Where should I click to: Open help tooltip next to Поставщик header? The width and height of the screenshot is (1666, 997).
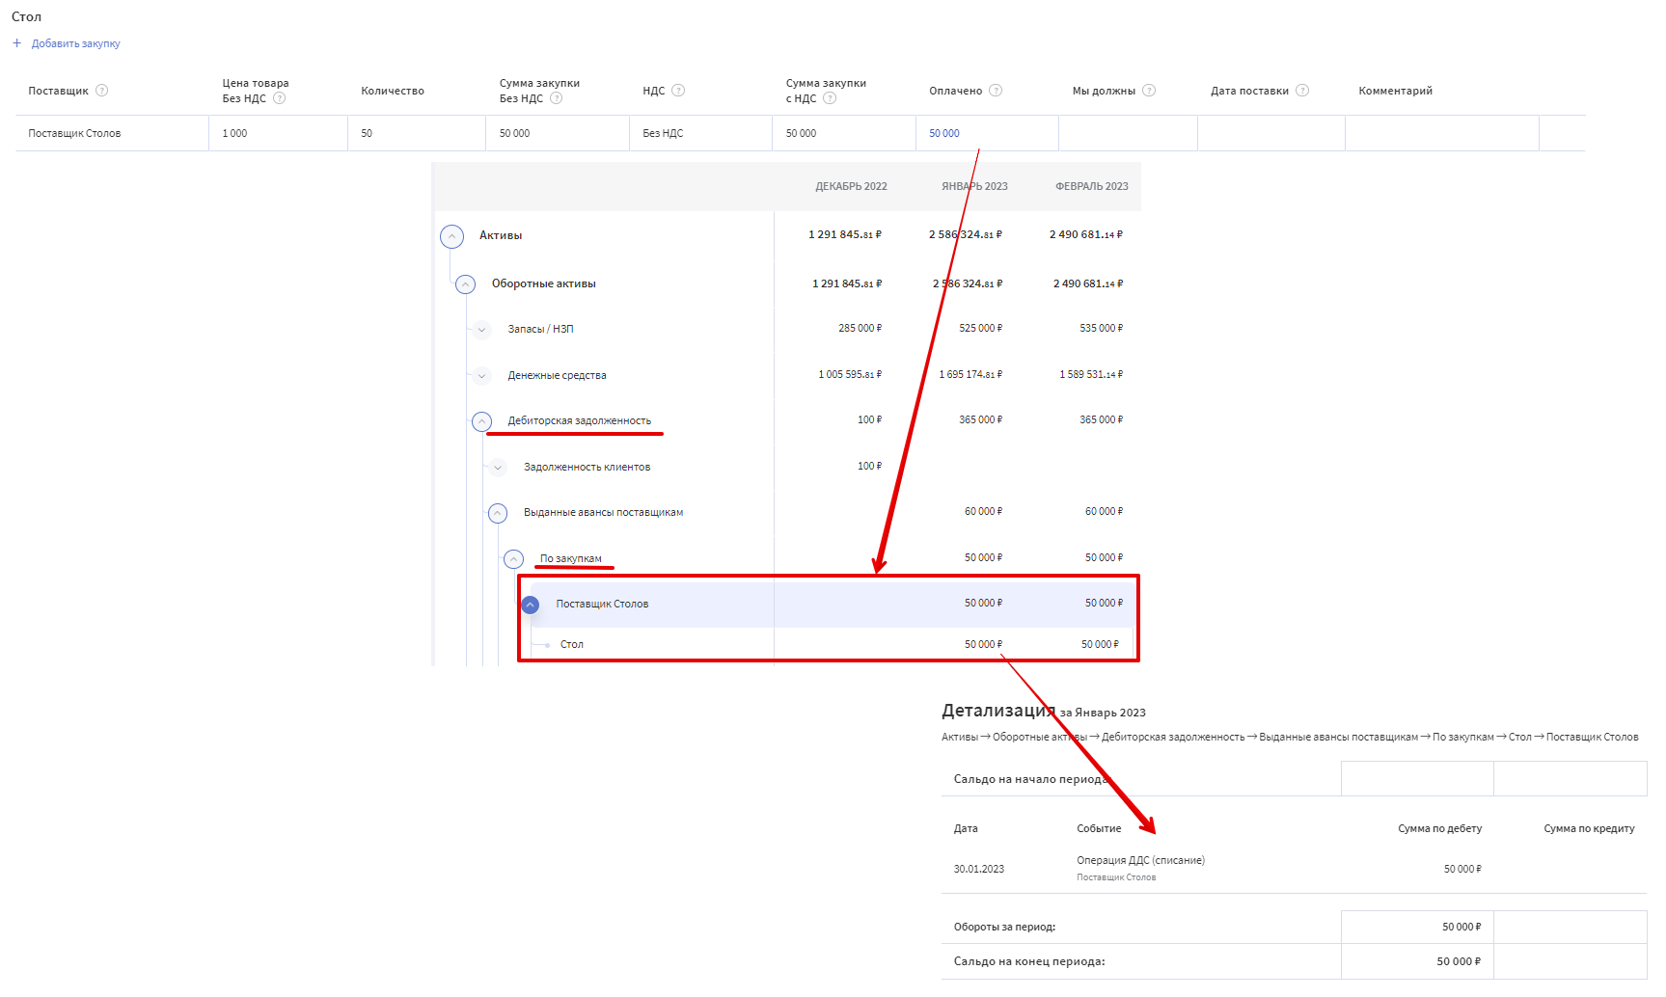(x=101, y=91)
